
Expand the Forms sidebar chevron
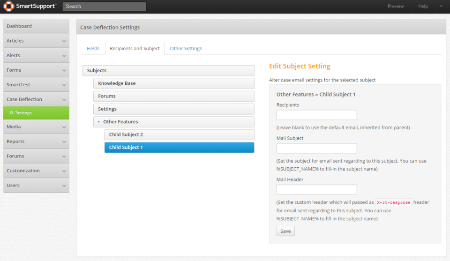64,71
